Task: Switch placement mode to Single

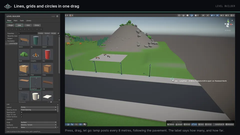Action: tap(10, 25)
